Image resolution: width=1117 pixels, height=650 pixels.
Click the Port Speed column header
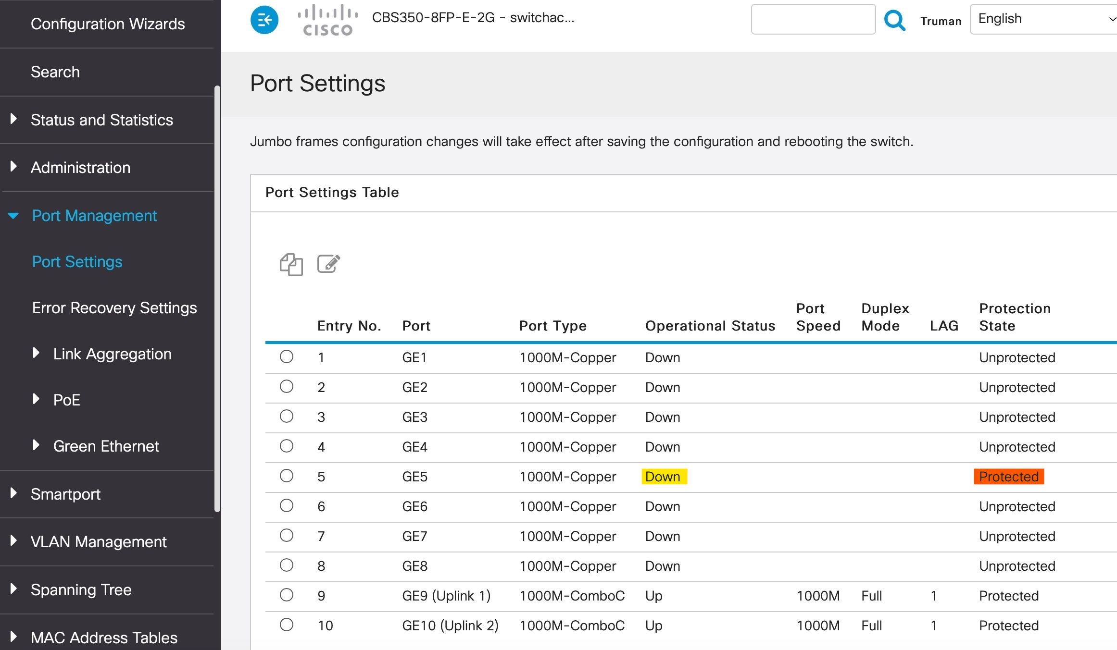tap(818, 317)
